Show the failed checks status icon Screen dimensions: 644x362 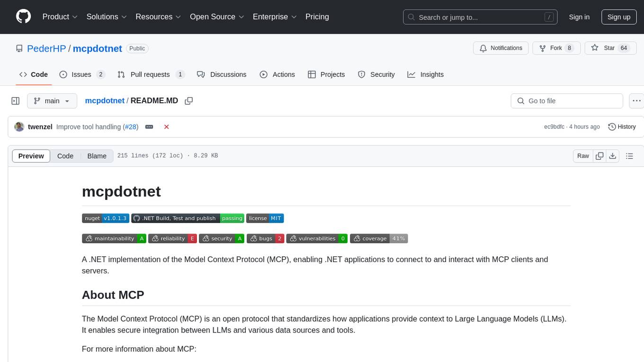167,127
